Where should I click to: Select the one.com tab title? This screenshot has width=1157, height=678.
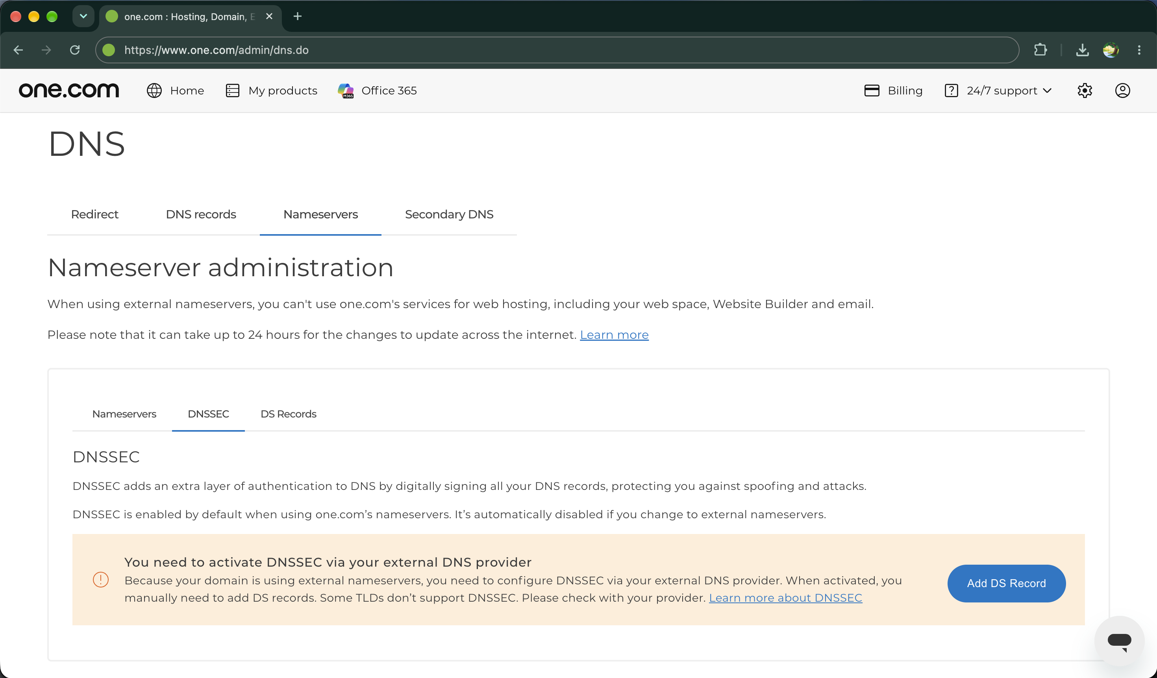coord(189,17)
